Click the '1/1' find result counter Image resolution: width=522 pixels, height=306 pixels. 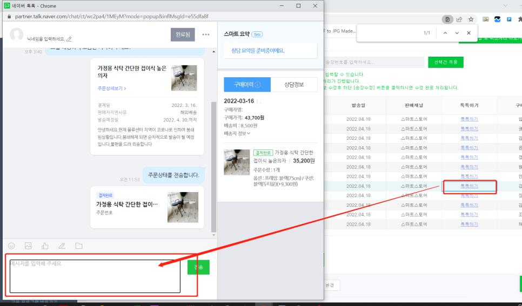click(x=427, y=33)
